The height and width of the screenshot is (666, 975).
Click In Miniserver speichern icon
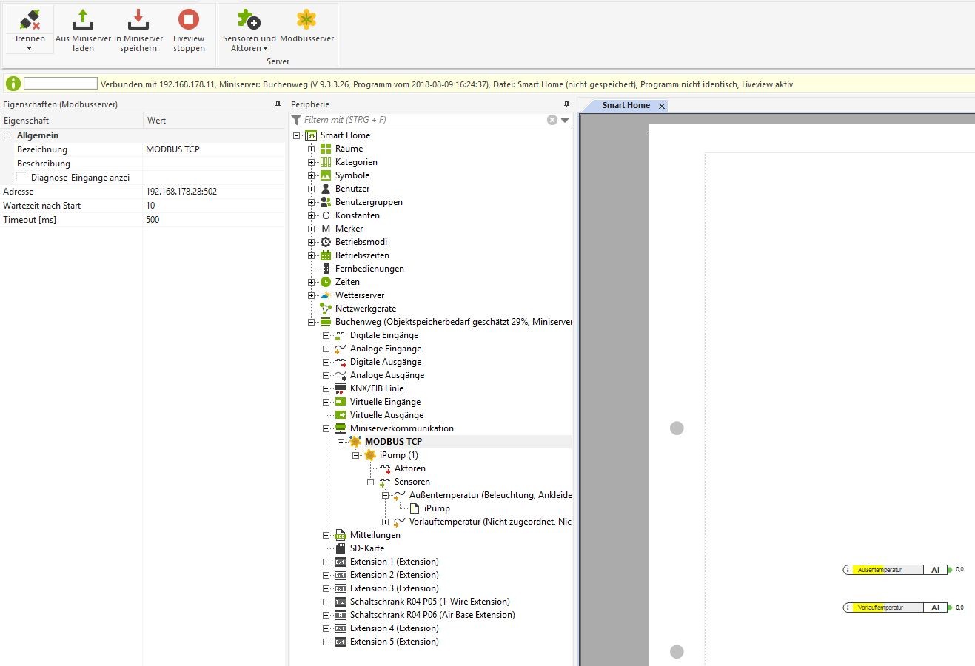pos(138,20)
